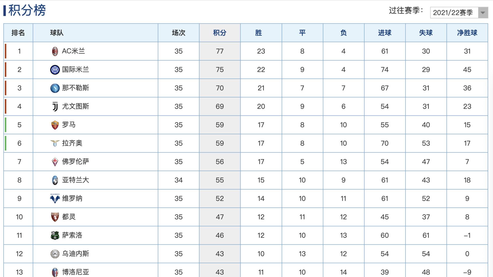Open the 博洛尼亚 team link
493x277 pixels.
click(75, 272)
